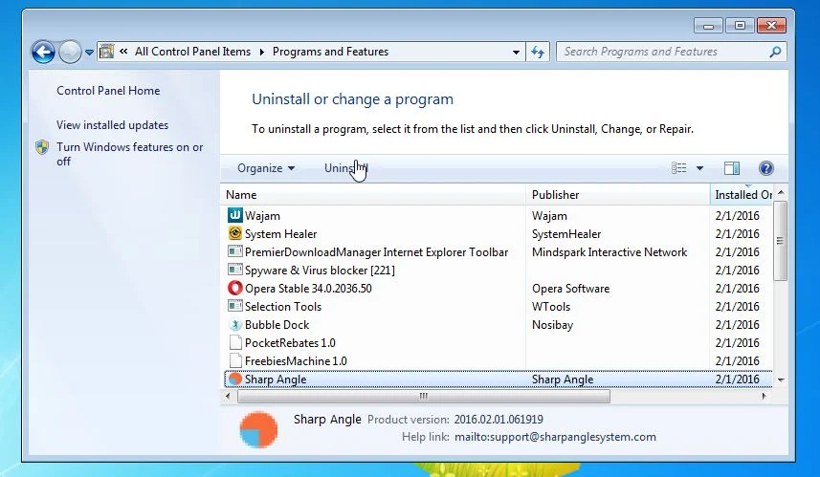Sort list by Installed On column header

(741, 194)
